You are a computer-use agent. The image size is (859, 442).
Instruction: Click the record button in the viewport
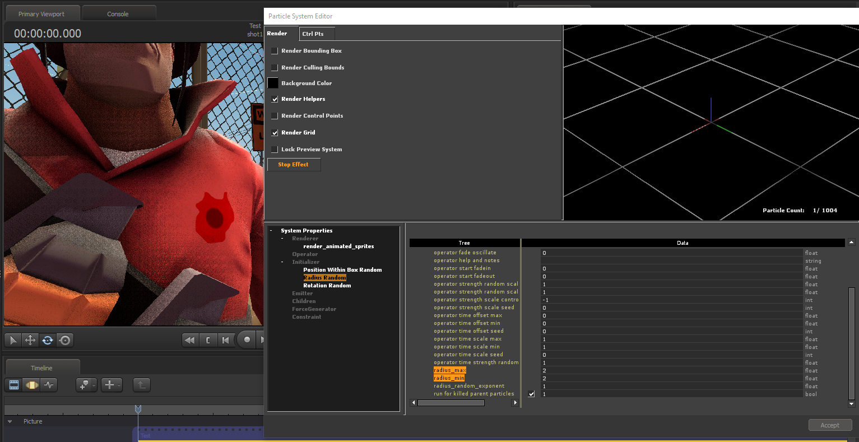[x=247, y=339]
